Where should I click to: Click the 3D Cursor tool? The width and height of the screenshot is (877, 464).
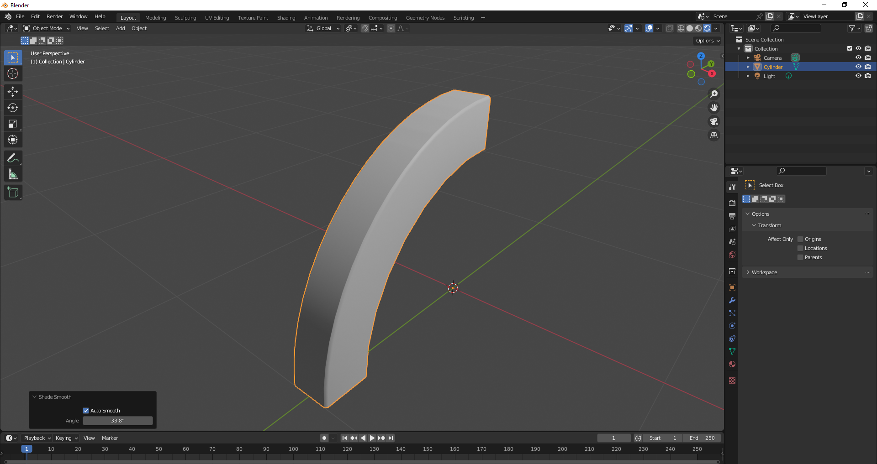[13, 73]
